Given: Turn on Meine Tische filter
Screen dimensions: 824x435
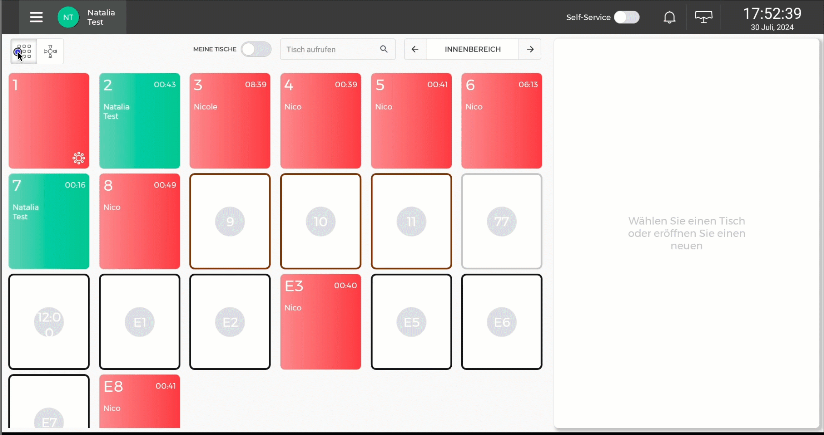Looking at the screenshot, I should pyautogui.click(x=256, y=49).
